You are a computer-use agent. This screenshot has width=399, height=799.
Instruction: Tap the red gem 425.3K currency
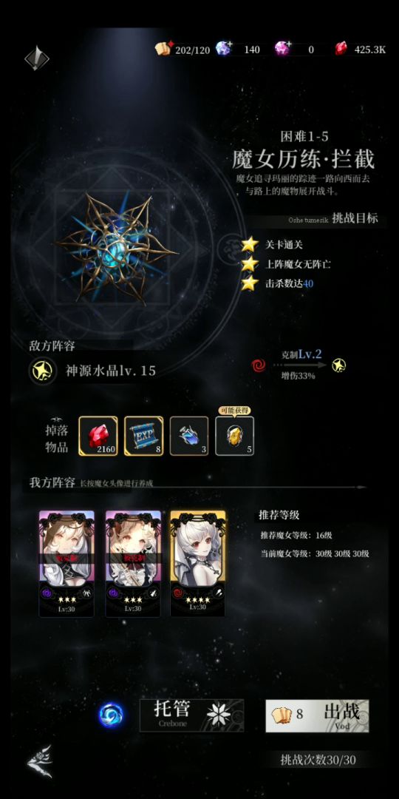click(x=361, y=50)
